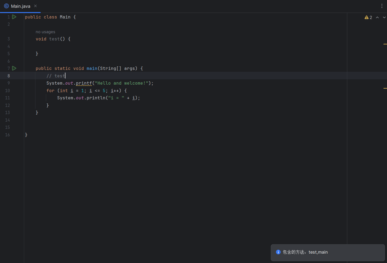This screenshot has height=263, width=387.
Task: Click the class name 'Main' in line 1
Action: (x=65, y=17)
